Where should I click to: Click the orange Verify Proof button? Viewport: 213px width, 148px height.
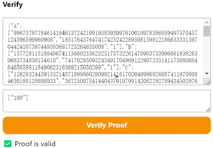pos(106,125)
